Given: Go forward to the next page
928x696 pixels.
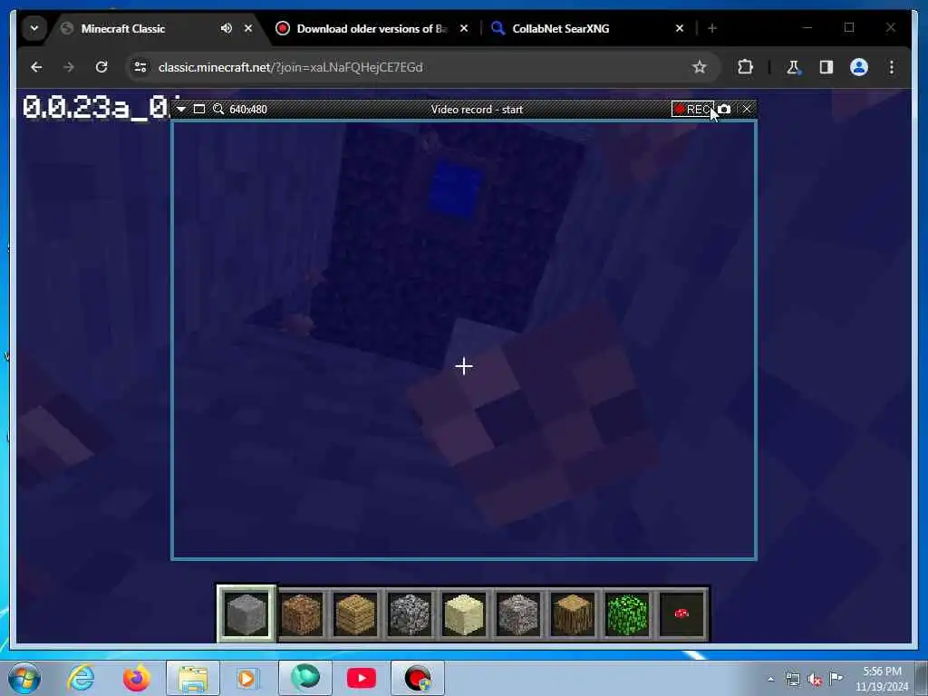Looking at the screenshot, I should pyautogui.click(x=69, y=67).
